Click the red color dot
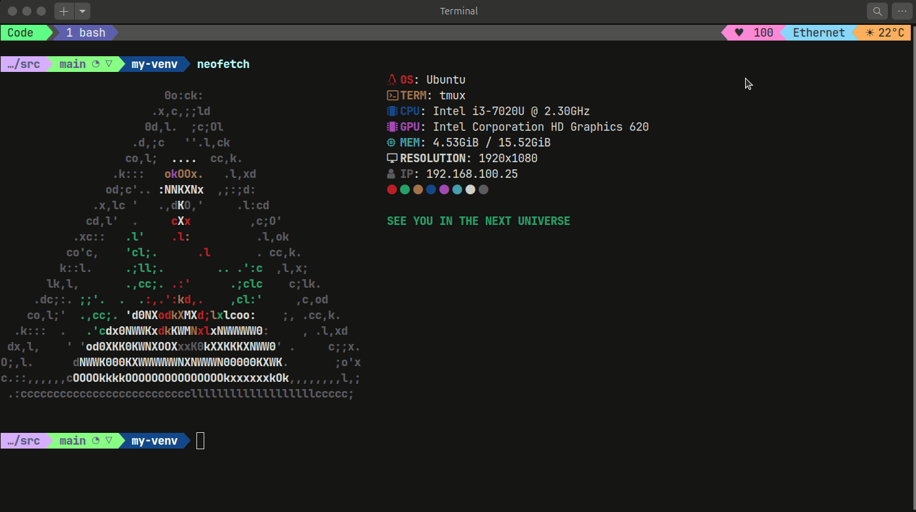 [x=392, y=190]
